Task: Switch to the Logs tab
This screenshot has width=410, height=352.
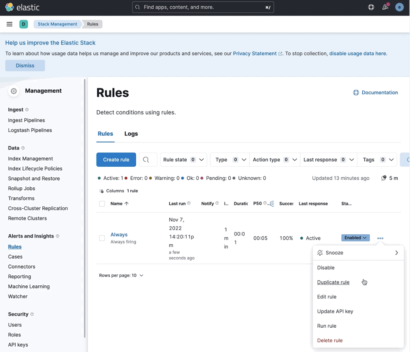Action: click(x=131, y=133)
